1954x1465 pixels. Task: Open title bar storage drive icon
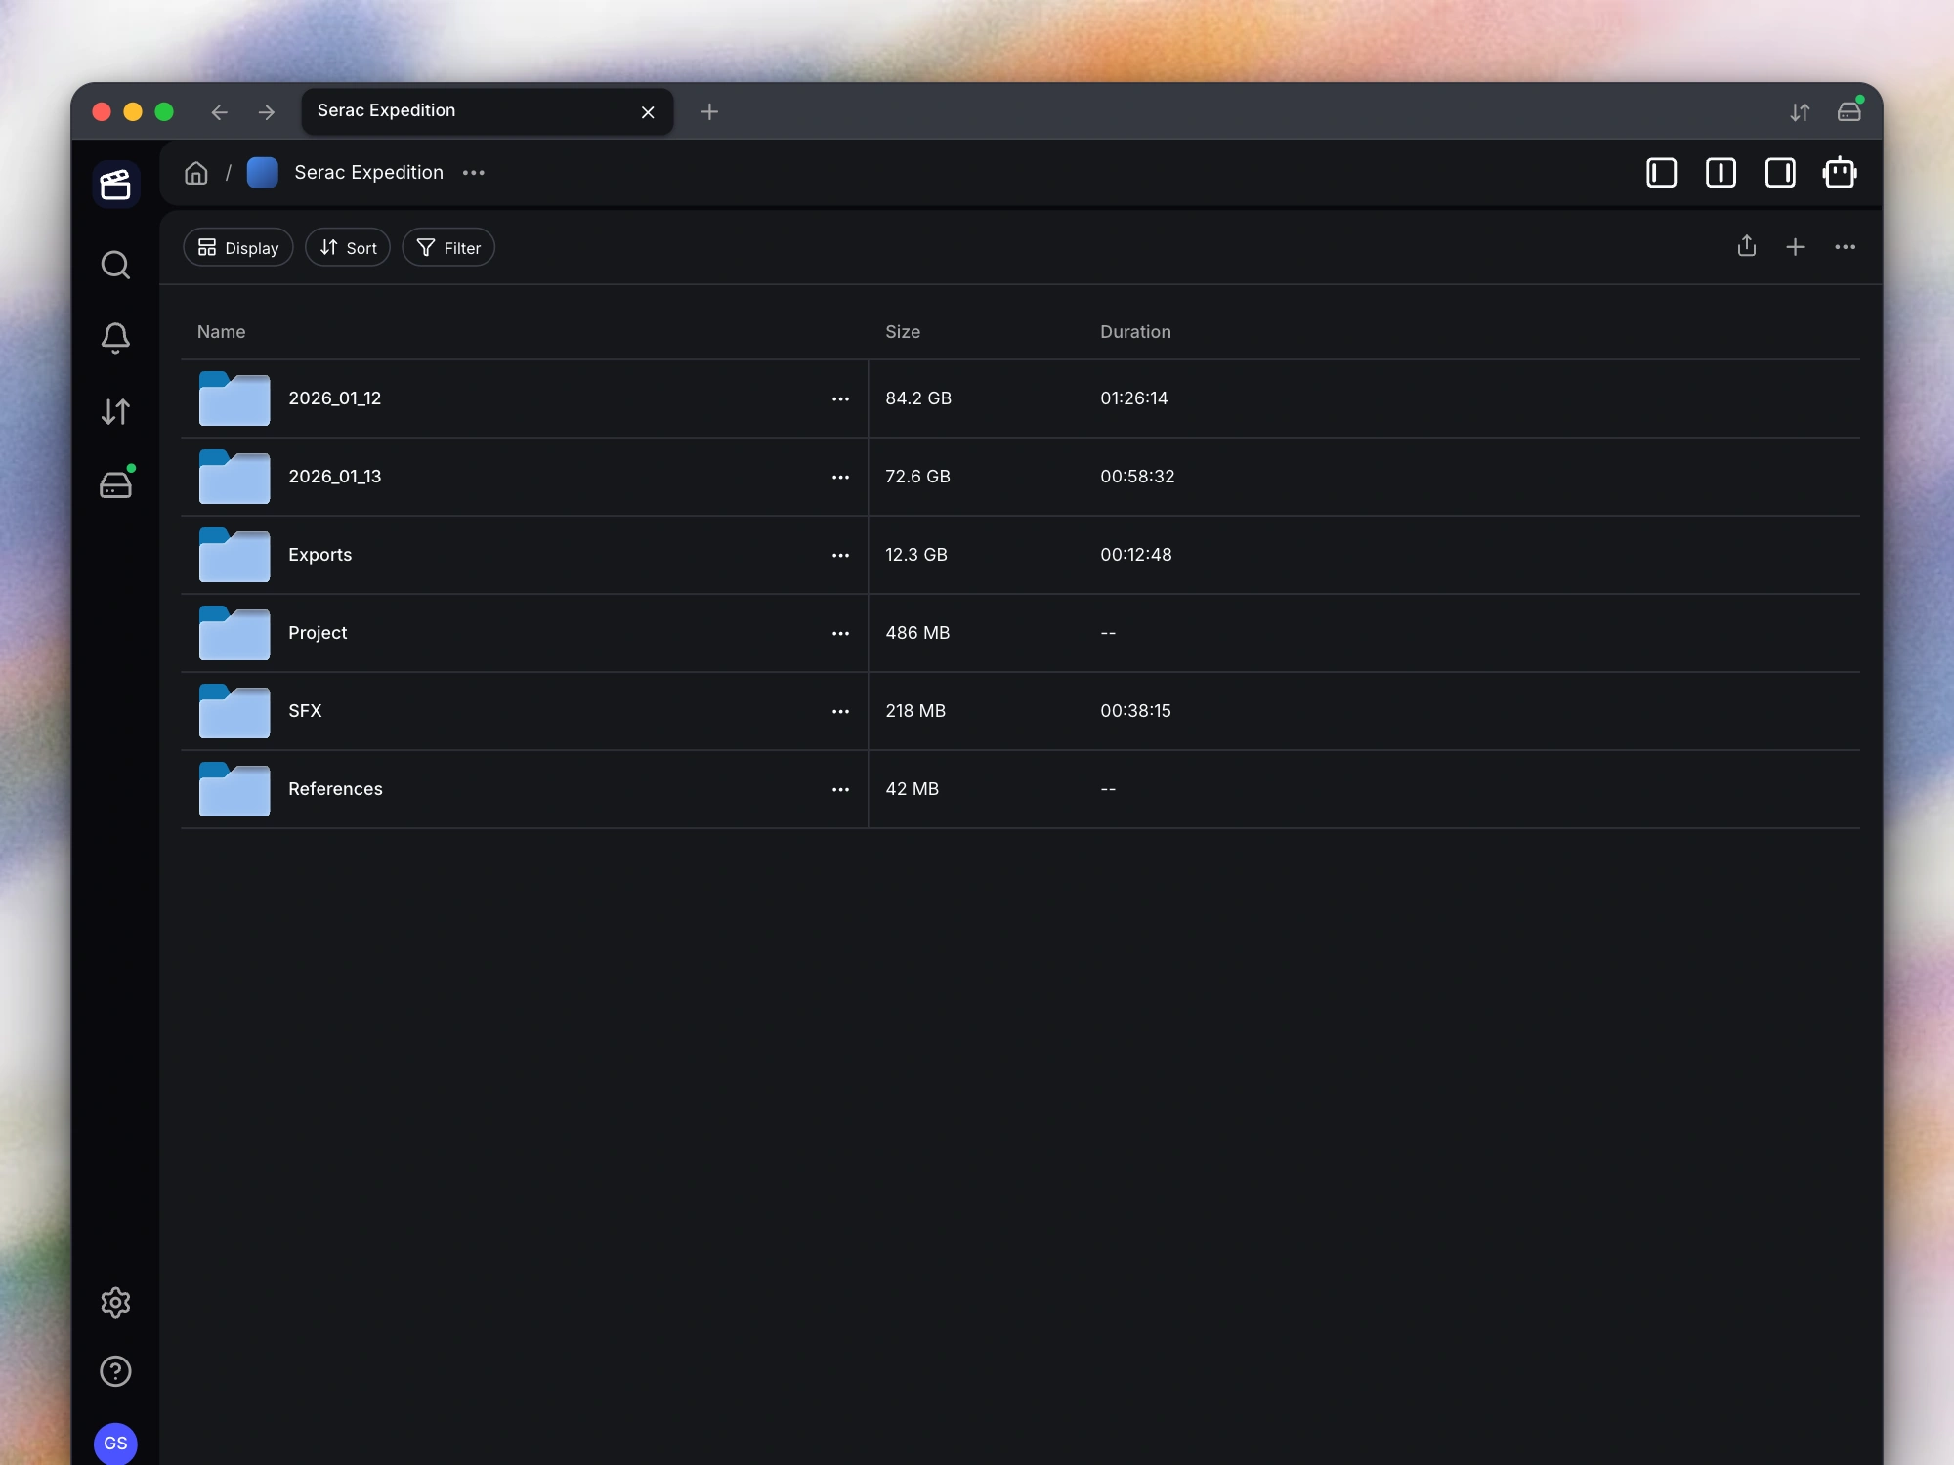(x=1849, y=110)
